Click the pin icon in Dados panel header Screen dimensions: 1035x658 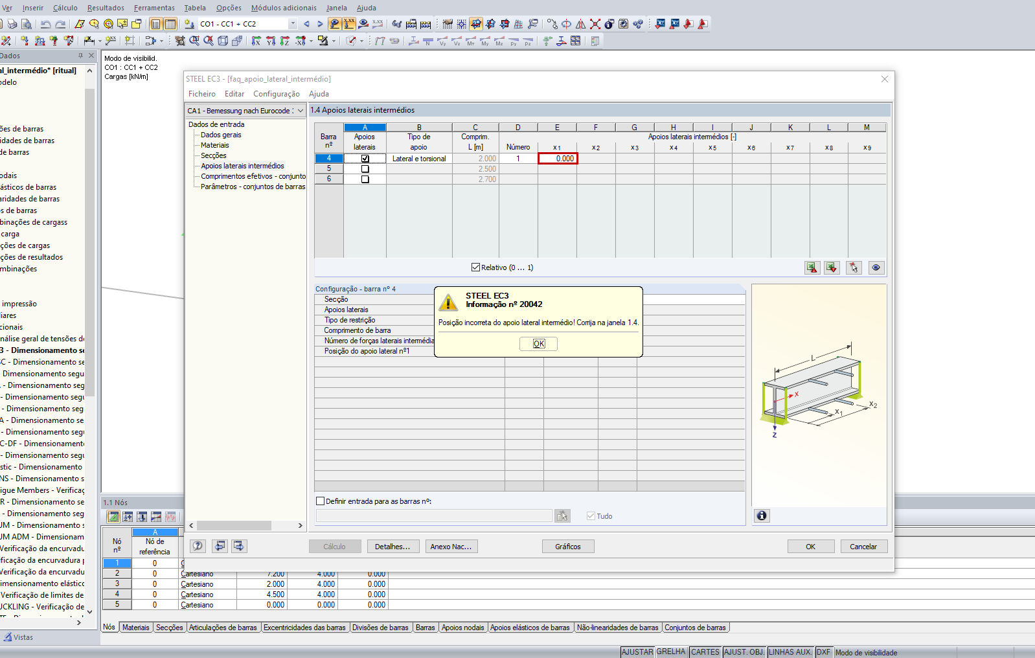[x=80, y=56]
